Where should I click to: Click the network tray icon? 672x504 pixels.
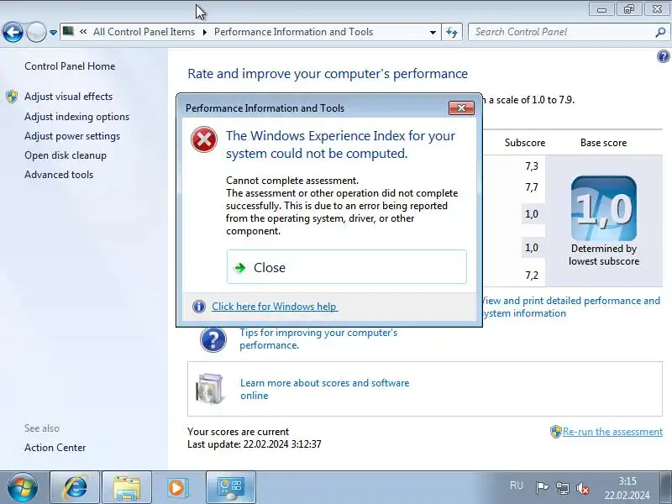pyautogui.click(x=562, y=488)
